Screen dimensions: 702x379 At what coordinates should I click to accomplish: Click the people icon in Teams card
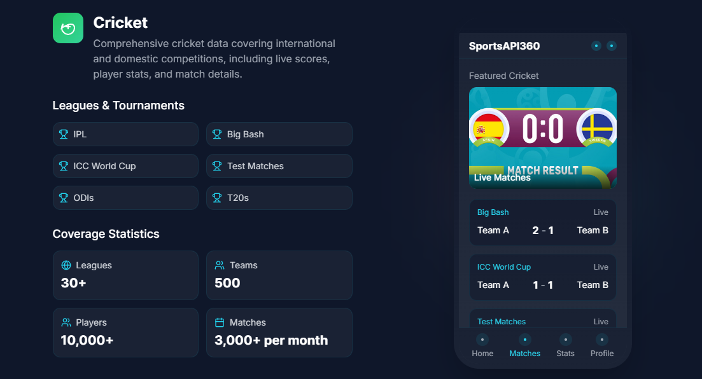(x=220, y=265)
